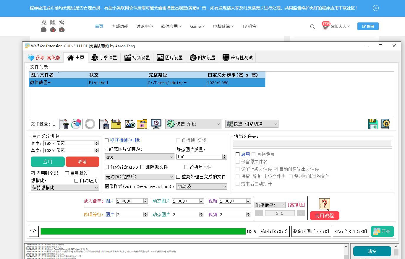Click the user avatar with 1735 badge
The height and width of the screenshot is (259, 405).
[x=325, y=26]
